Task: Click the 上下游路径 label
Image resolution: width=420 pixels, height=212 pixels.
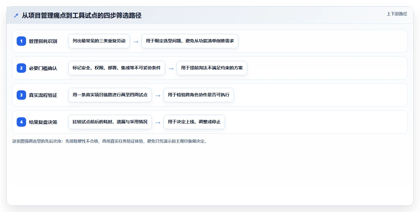Action: click(397, 14)
